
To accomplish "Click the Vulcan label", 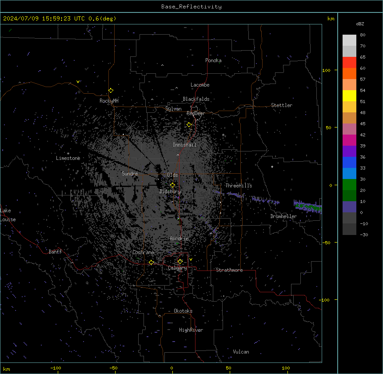I will pyautogui.click(x=241, y=352).
